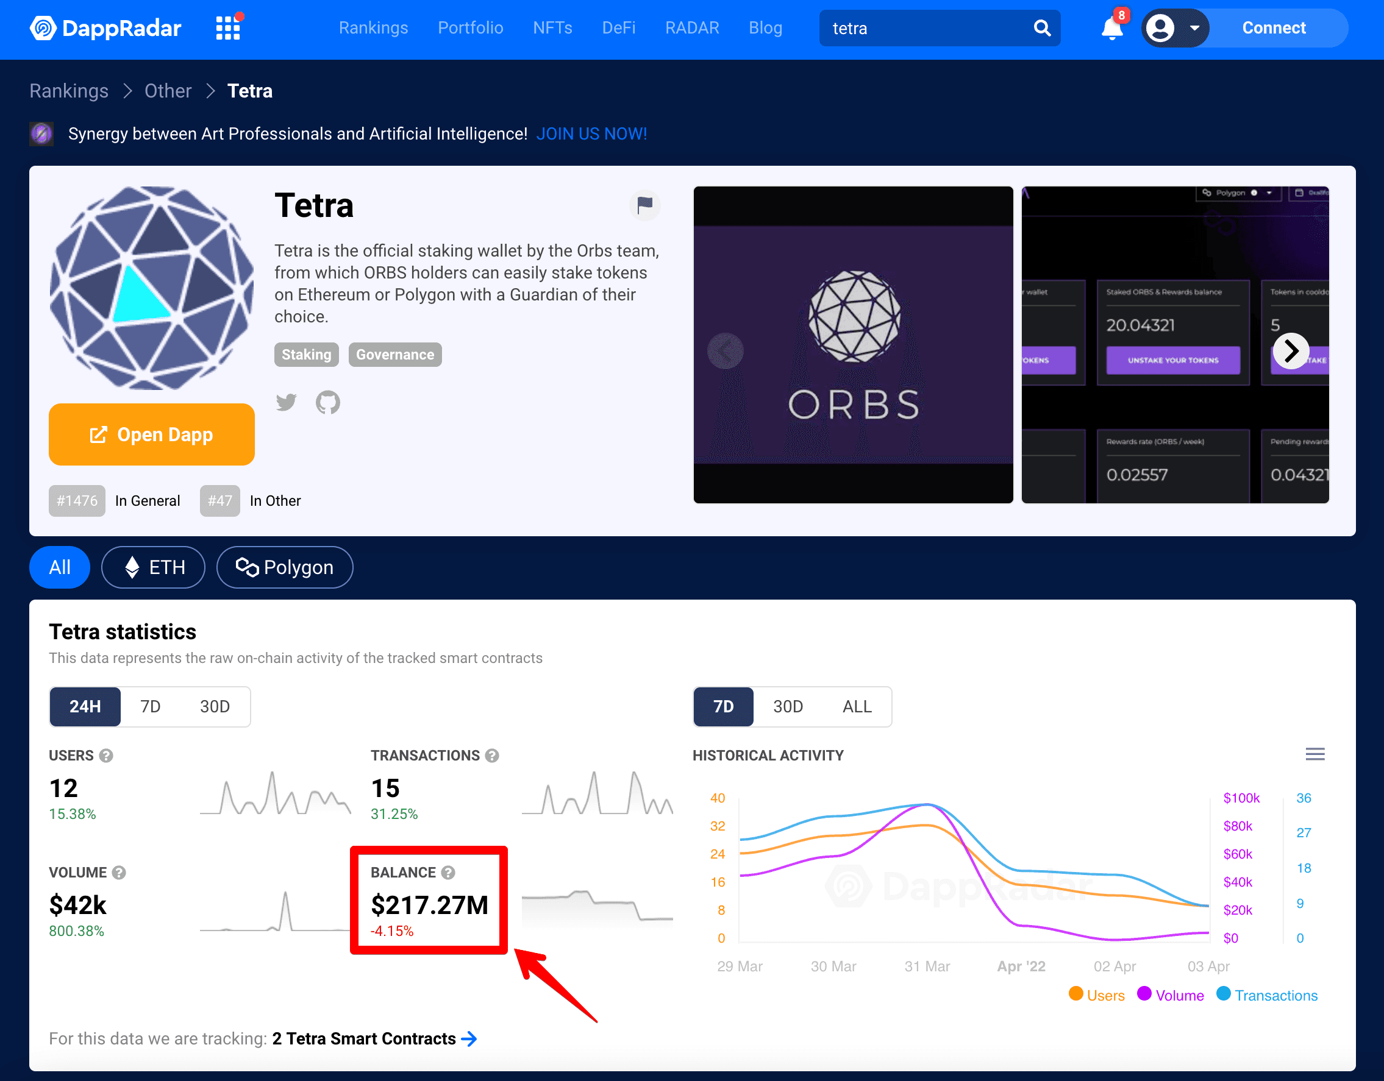Click the users sparkline chart
The height and width of the screenshot is (1081, 1384).
pos(275,793)
